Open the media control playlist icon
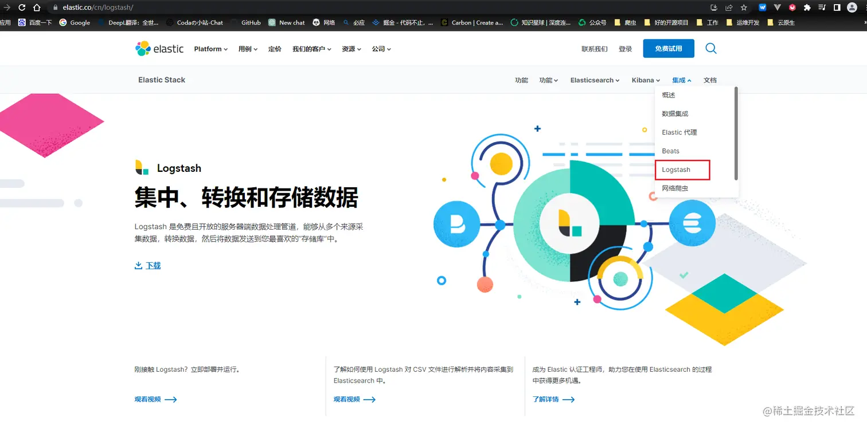867x429 pixels. point(822,7)
